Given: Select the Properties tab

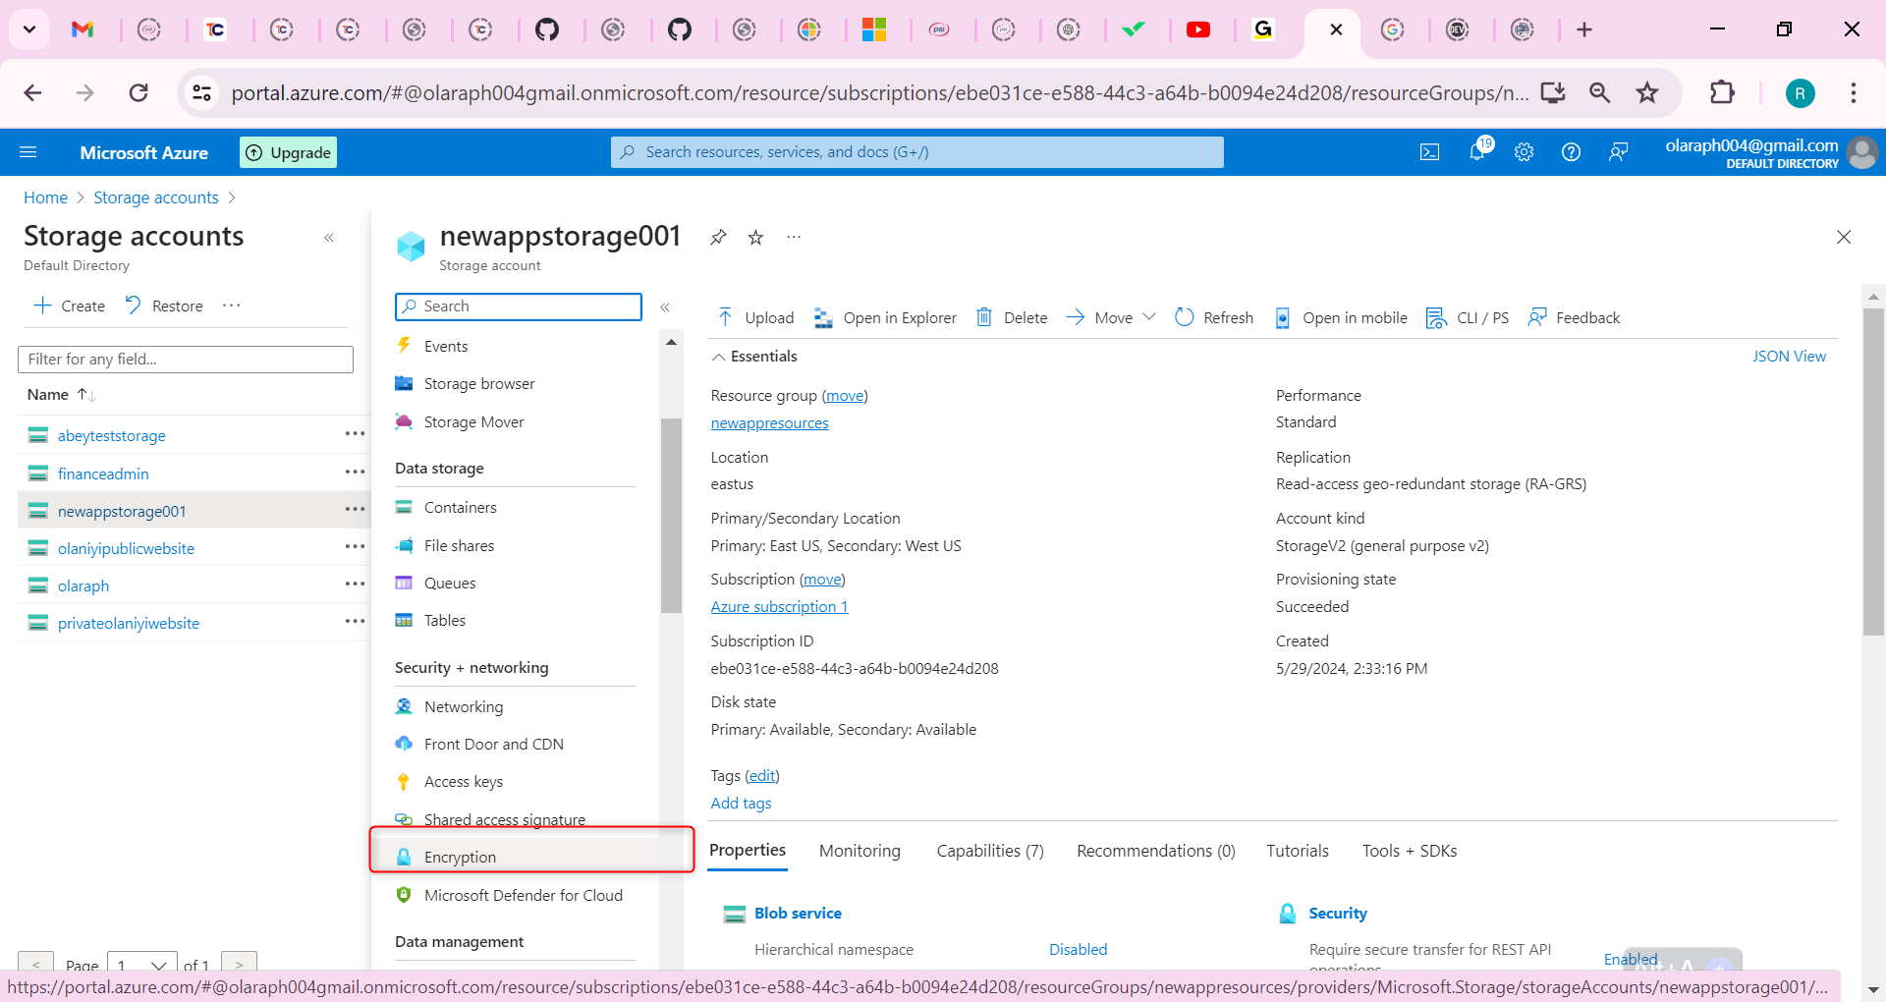Looking at the screenshot, I should pos(748,851).
